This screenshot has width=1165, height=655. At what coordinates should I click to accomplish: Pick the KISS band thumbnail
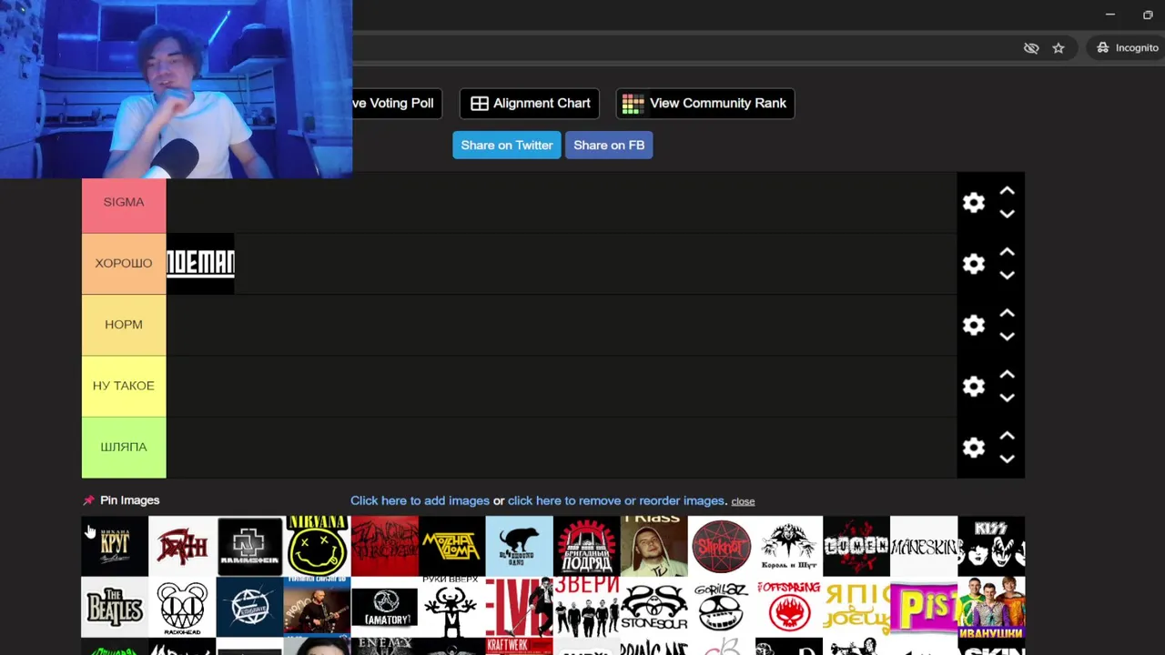pyautogui.click(x=991, y=546)
